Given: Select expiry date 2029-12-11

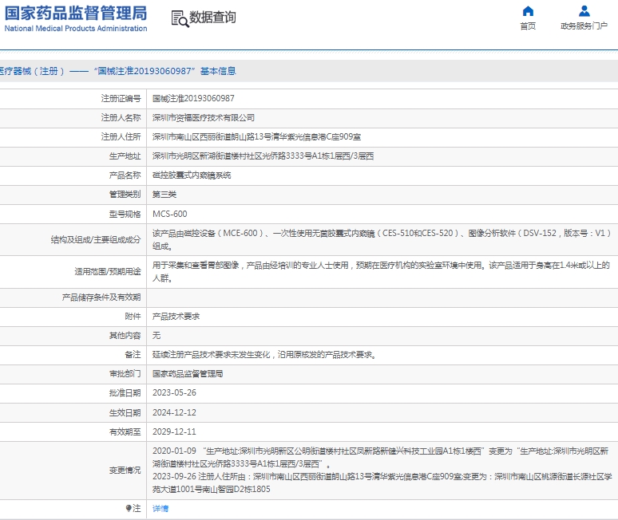Looking at the screenshot, I should (x=174, y=431).
